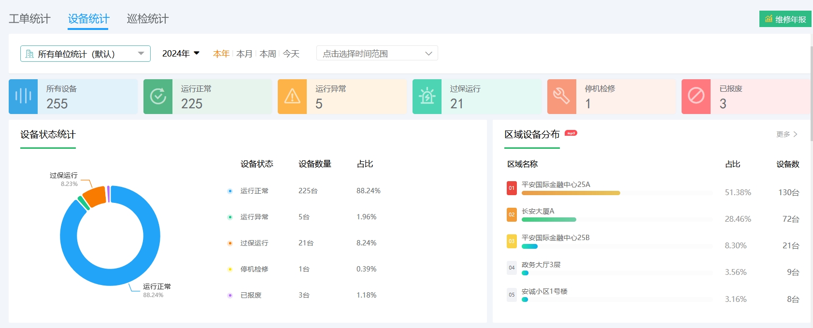Click the orange warning triangle icon
Viewport: 813px width, 328px height.
tap(292, 97)
